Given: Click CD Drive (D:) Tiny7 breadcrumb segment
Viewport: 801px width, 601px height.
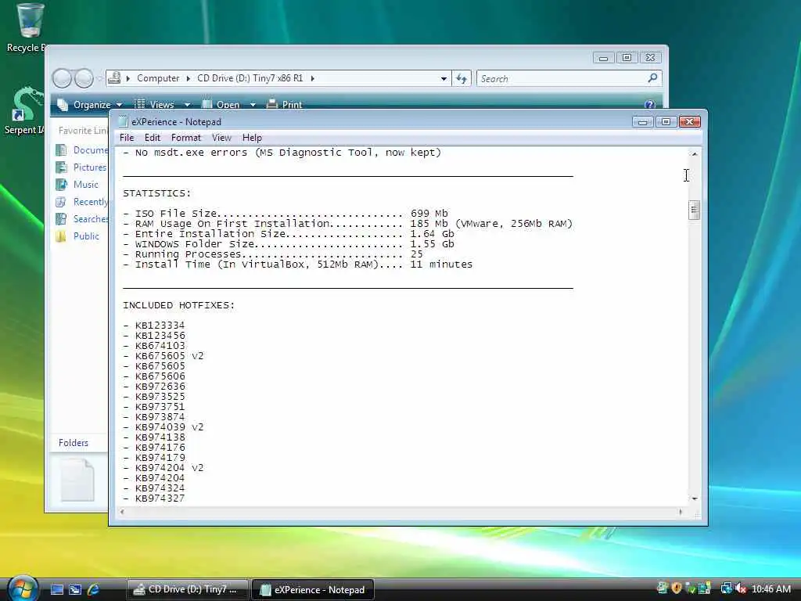Looking at the screenshot, I should click(x=250, y=78).
